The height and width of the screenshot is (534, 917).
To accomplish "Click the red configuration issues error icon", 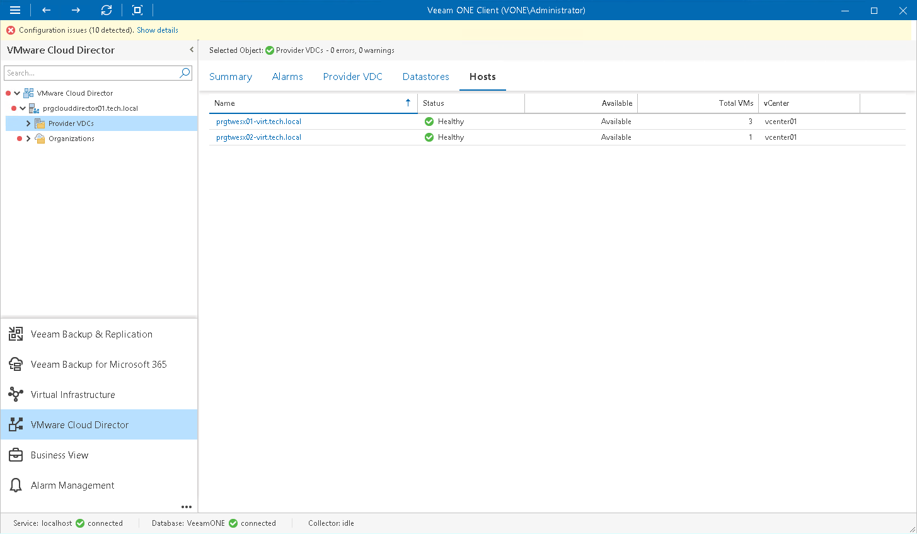I will 11,30.
